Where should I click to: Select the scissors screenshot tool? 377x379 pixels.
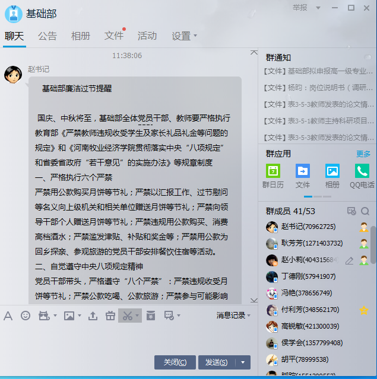pos(126,316)
